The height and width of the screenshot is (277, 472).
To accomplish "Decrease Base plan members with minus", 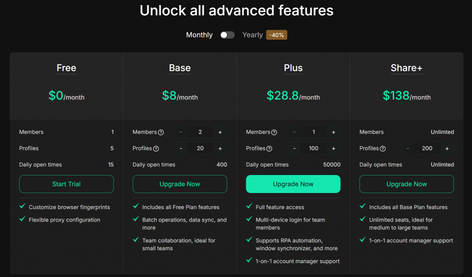I will 181,132.
